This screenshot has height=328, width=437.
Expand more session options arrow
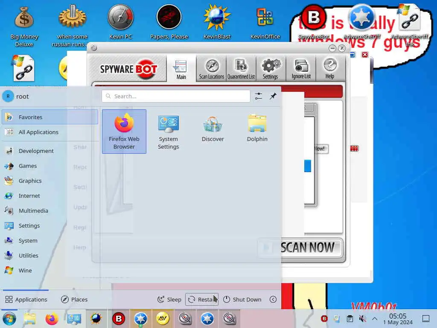(x=273, y=299)
